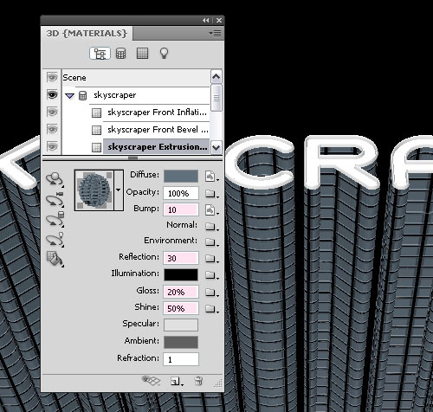
Task: Toggle visibility of skyscraper Extrusion material
Action: (52, 146)
